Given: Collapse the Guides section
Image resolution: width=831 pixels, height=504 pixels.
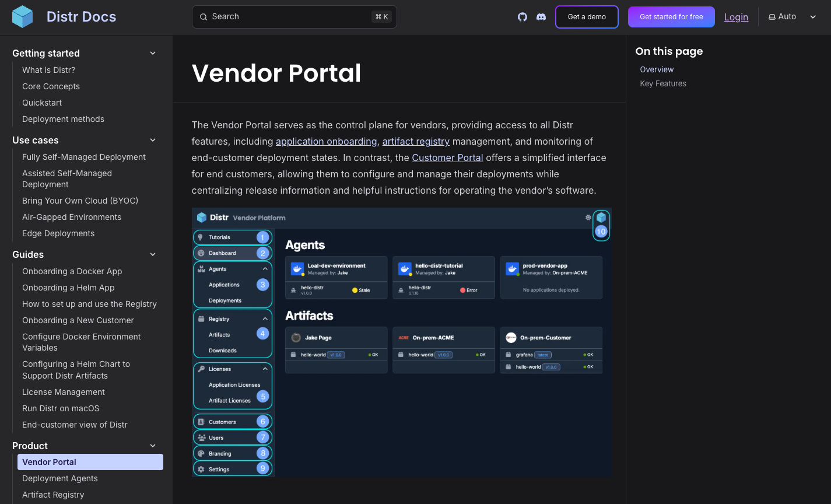Looking at the screenshot, I should click(x=153, y=254).
